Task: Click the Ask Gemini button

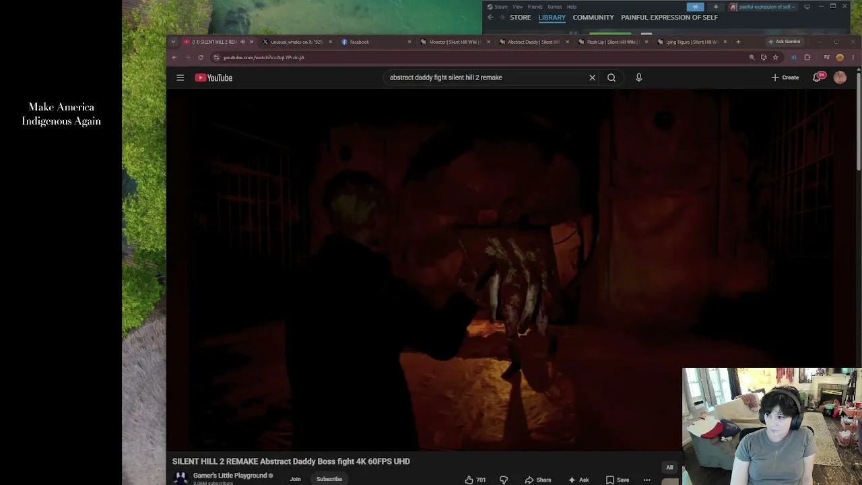Action: pos(785,42)
